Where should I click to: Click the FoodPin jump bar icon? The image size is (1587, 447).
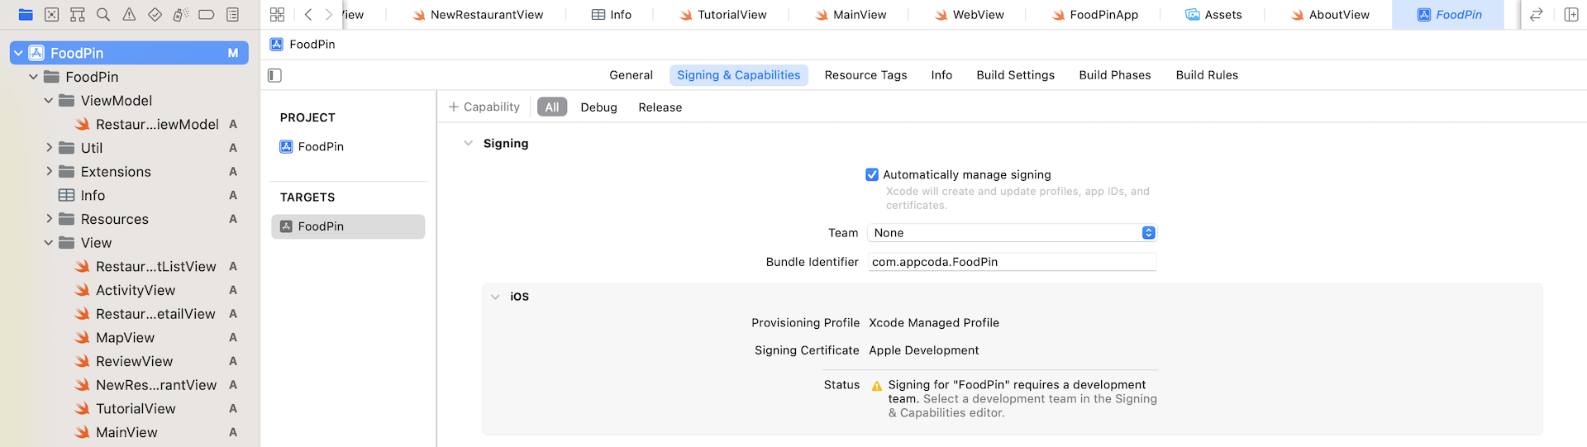(276, 45)
